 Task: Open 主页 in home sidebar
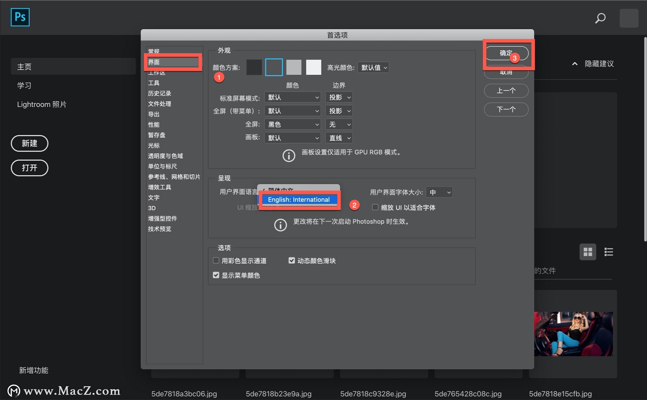[x=73, y=66]
